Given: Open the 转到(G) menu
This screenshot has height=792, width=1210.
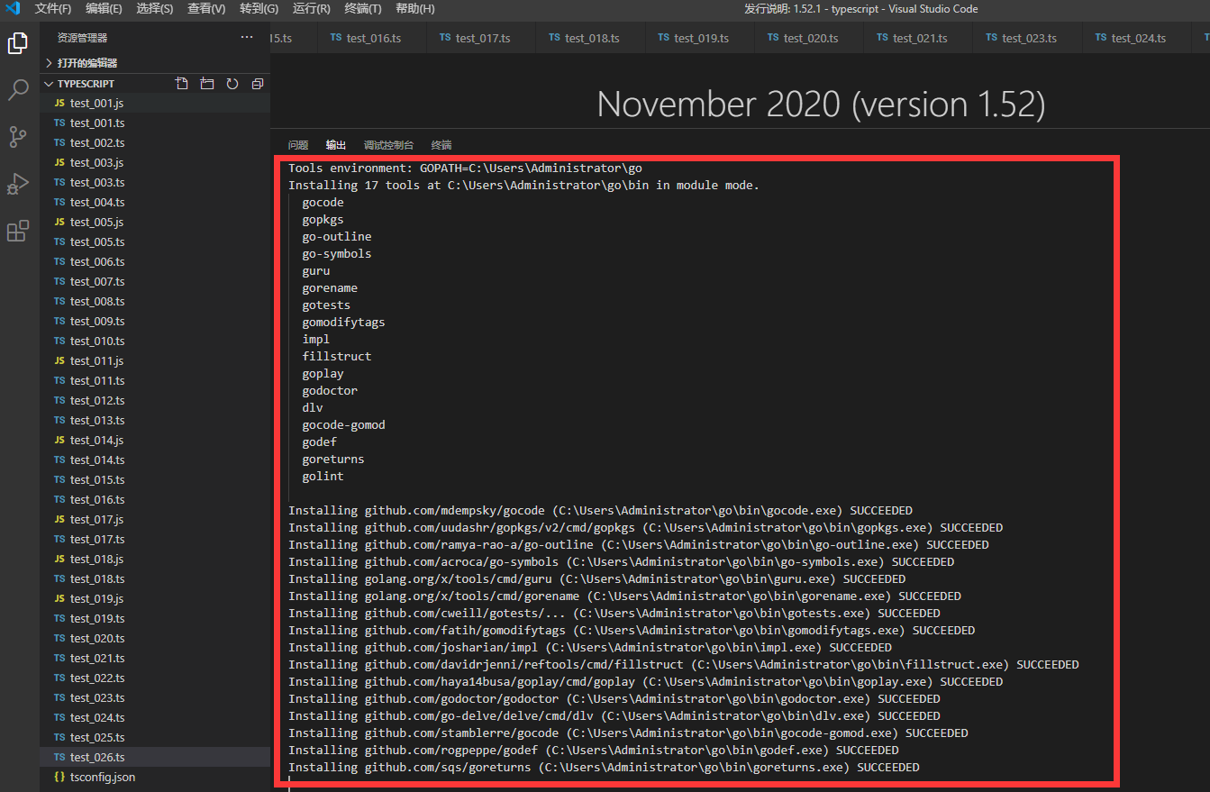Looking at the screenshot, I should click(259, 9).
